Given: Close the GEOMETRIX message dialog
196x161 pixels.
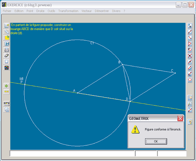Looking at the screenshot, I should click(180, 118).
